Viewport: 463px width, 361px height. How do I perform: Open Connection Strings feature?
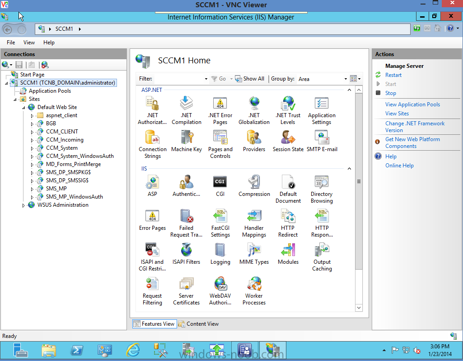tap(152, 145)
